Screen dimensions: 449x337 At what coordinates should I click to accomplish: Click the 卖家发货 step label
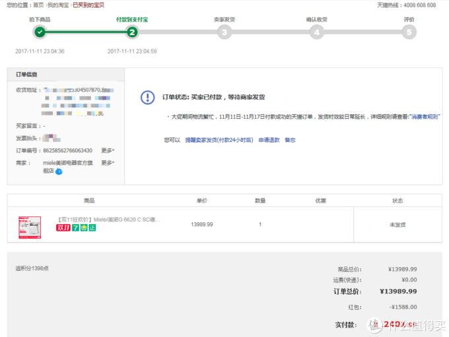tap(224, 19)
